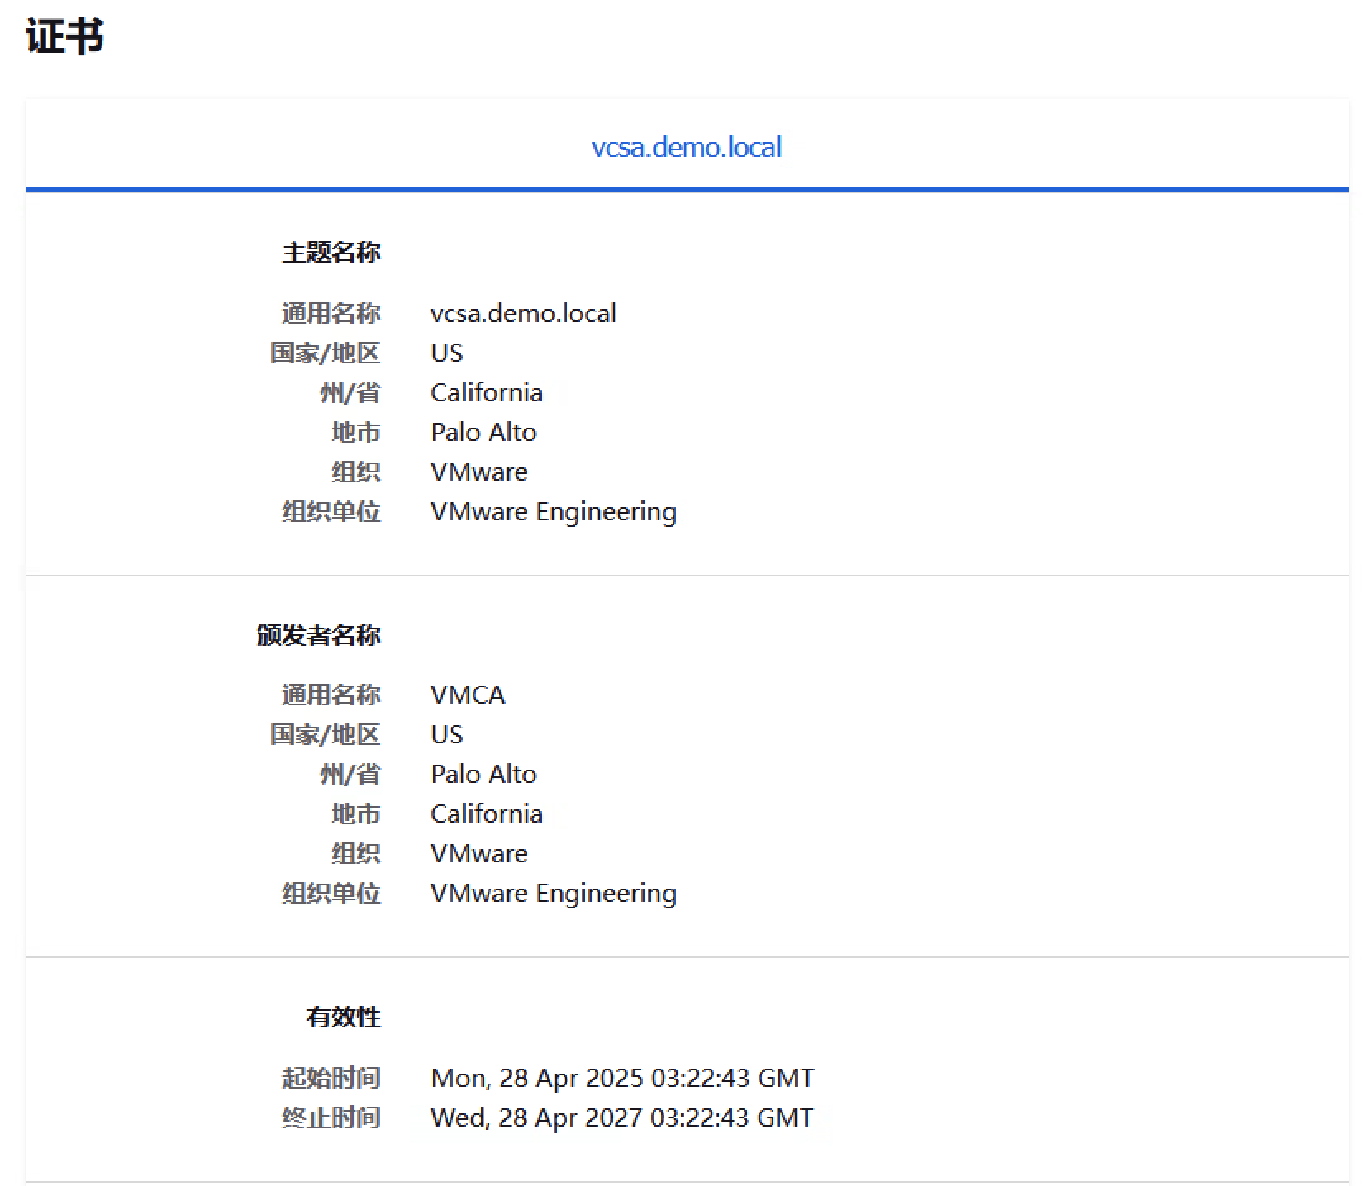The width and height of the screenshot is (1370, 1186).
Task: Click 组织单位 label under 颁发者名称
Action: [x=331, y=893]
